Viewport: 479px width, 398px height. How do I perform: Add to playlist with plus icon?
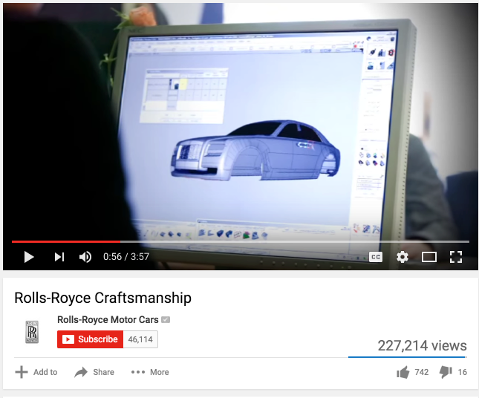tap(36, 372)
